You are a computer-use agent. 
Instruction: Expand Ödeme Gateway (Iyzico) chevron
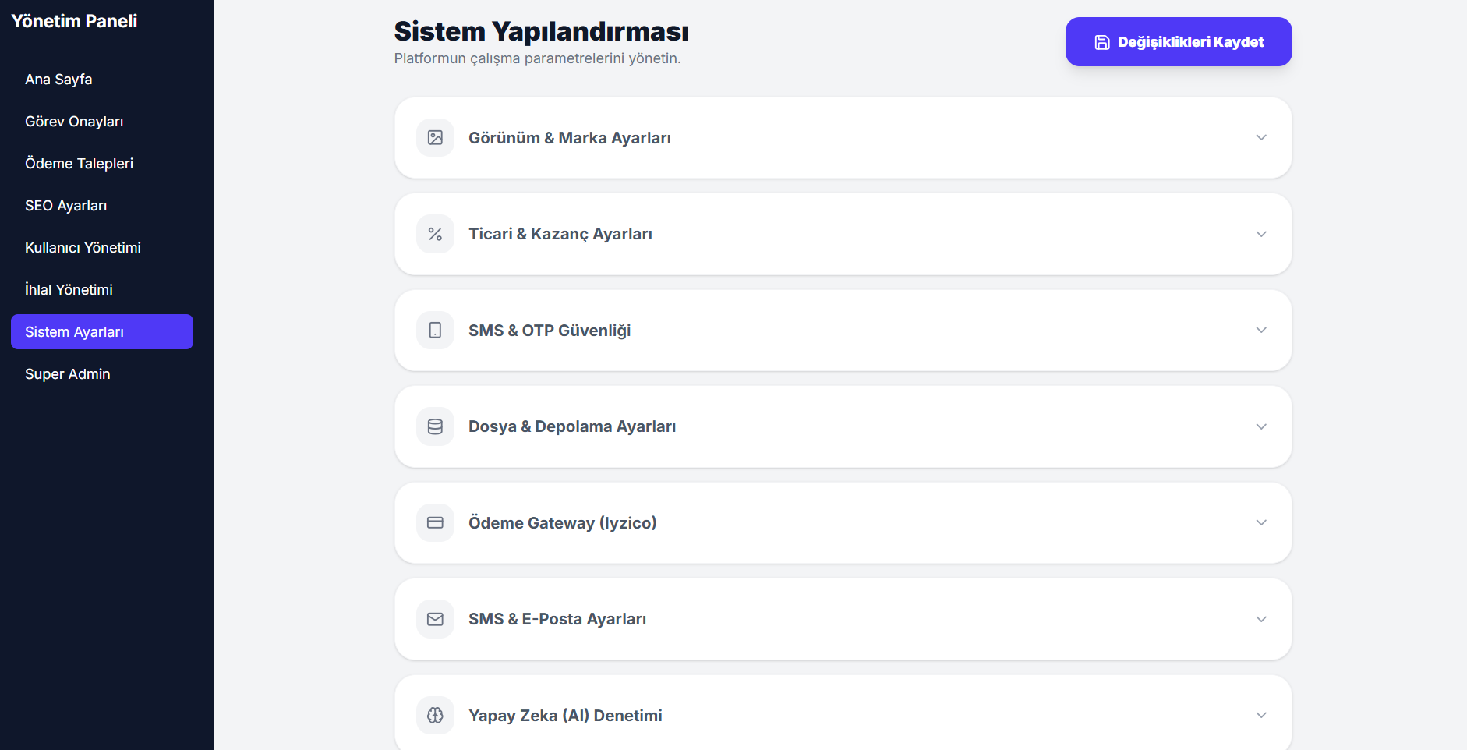click(x=1260, y=522)
